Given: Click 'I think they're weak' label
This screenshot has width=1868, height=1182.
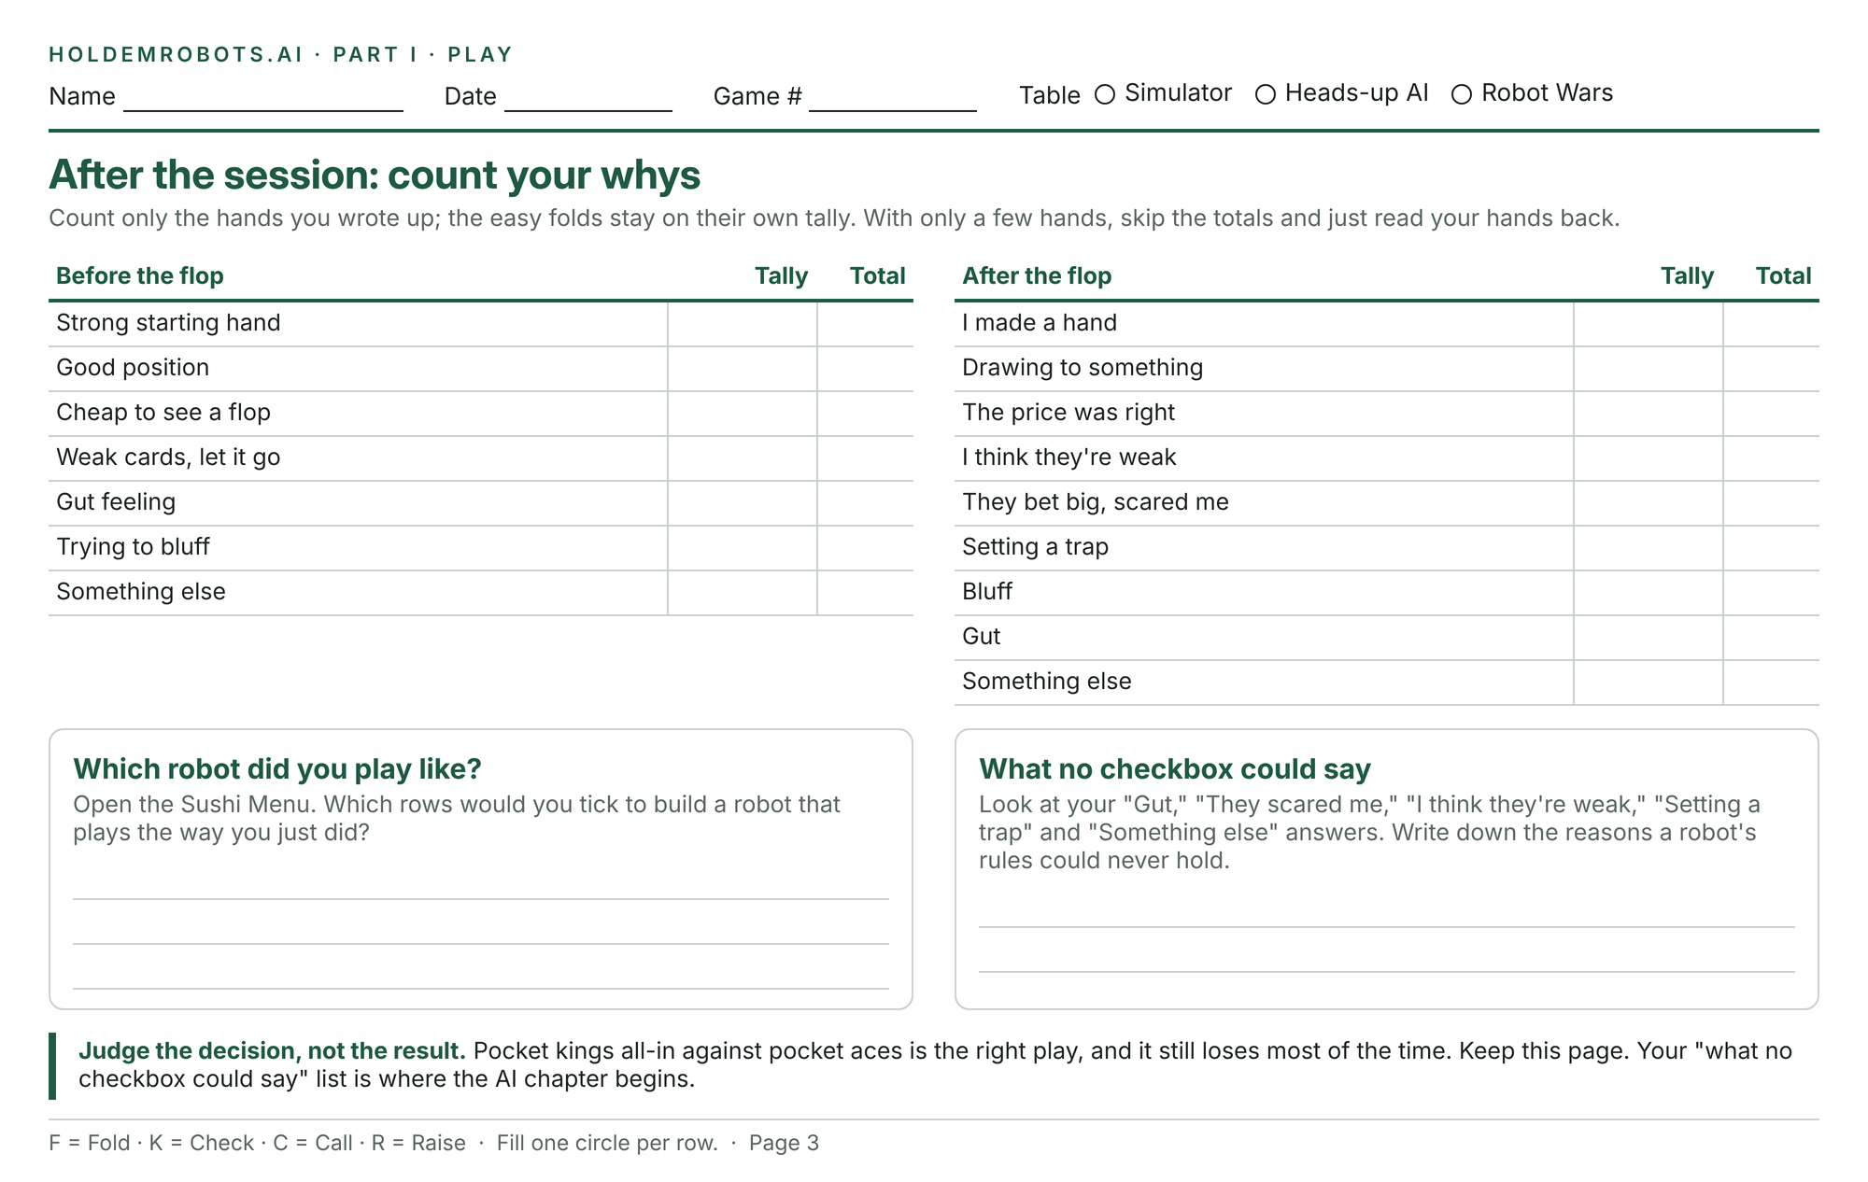Looking at the screenshot, I should [x=1069, y=457].
